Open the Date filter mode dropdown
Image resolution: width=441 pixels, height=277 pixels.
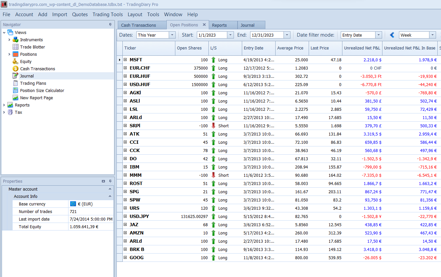[x=378, y=35]
